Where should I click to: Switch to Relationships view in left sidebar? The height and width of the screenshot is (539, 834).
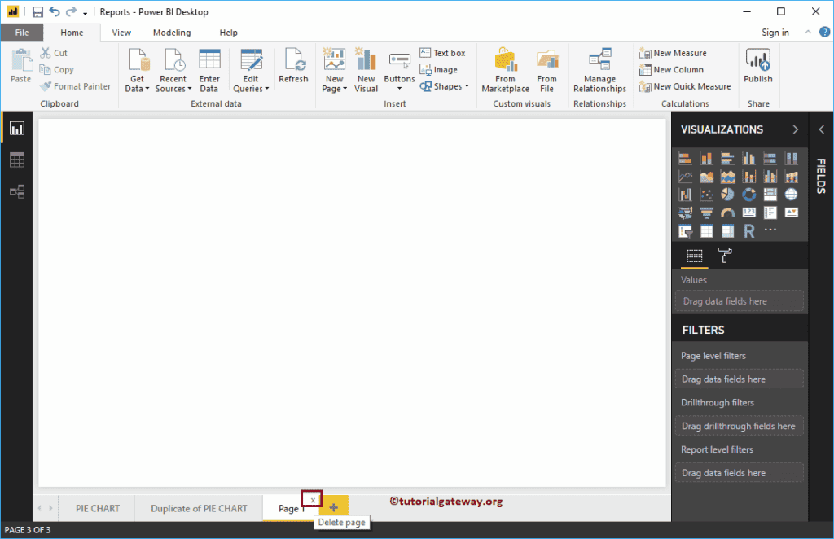click(x=18, y=191)
